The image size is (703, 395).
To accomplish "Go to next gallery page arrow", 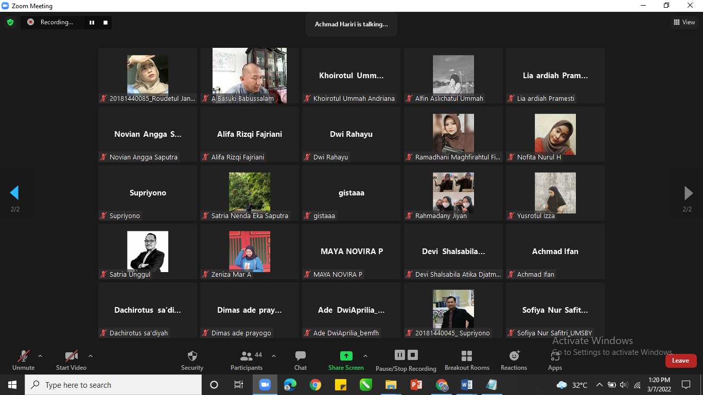I will click(688, 193).
